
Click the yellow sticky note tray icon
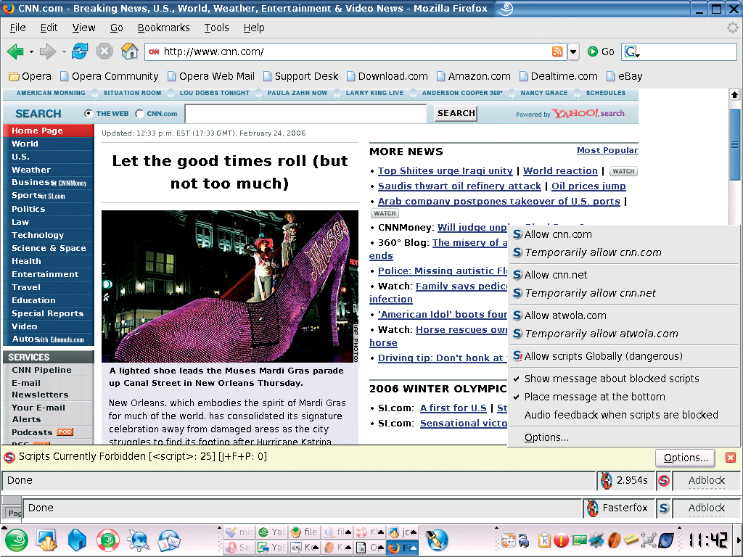[631, 540]
